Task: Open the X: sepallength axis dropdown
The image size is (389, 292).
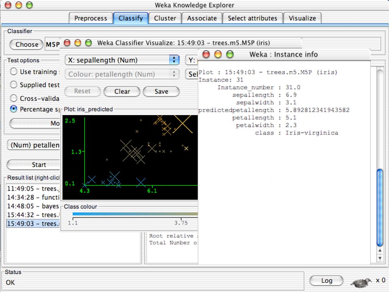Action: tap(122, 60)
